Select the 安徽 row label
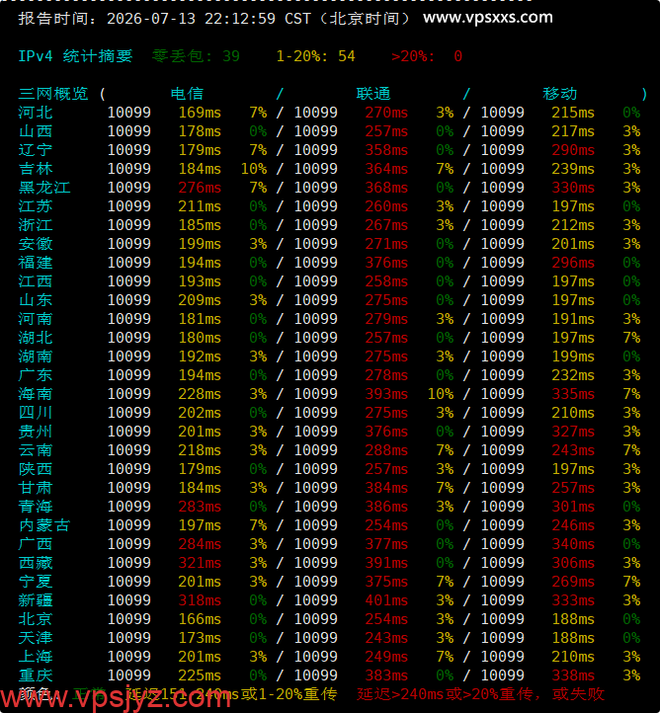This screenshot has height=713, width=660. click(36, 244)
